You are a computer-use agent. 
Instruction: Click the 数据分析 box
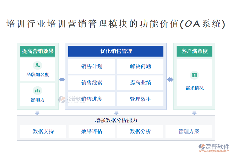pyautogui.click(x=140, y=131)
